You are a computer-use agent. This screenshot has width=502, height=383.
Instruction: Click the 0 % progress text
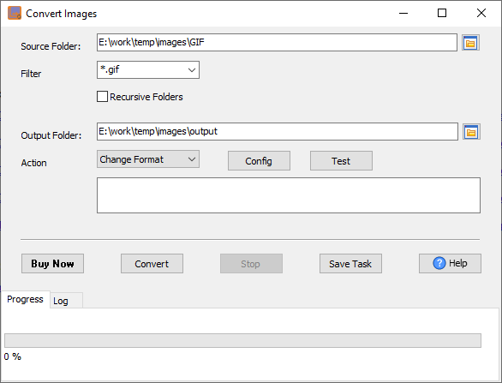(x=13, y=356)
